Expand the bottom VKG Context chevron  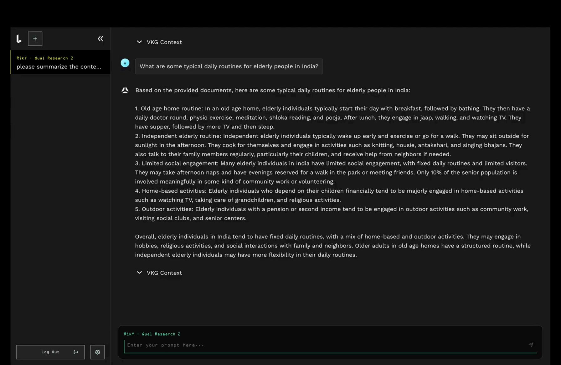tap(139, 273)
